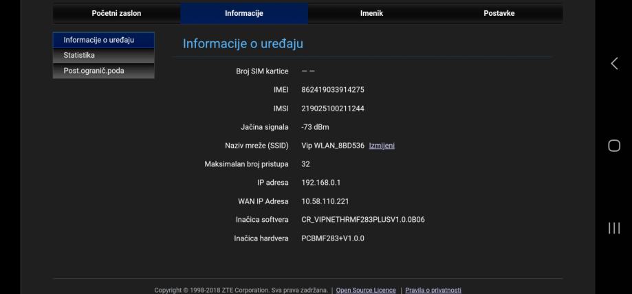Click the WAN IP Adresa label
Screen dimensions: 632x294
[x=263, y=201]
